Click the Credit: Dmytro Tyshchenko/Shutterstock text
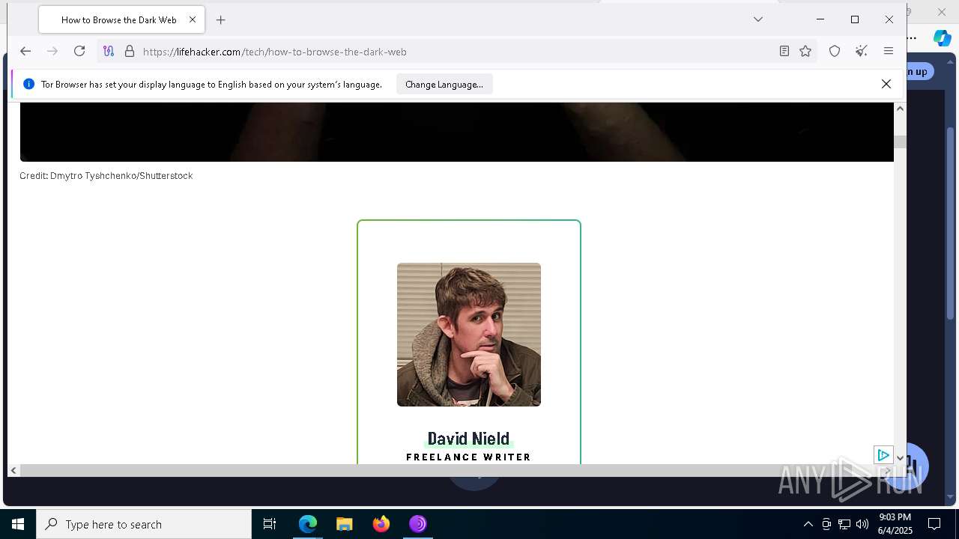The image size is (959, 539). 106,176
